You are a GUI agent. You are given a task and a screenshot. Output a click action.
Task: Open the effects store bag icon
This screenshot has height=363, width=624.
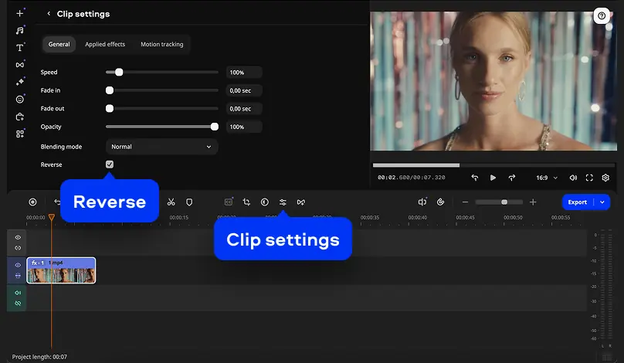19,117
